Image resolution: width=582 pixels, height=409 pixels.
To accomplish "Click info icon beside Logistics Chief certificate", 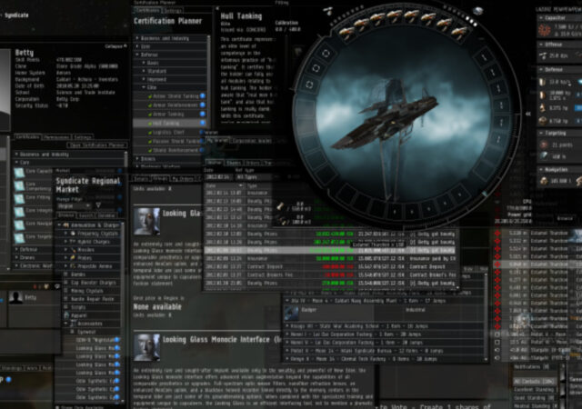I will pos(203,131).
